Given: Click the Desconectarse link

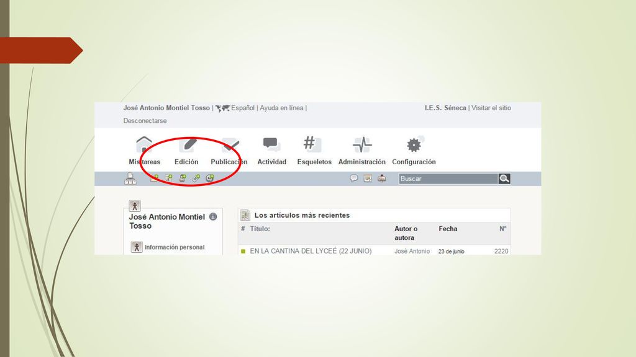Looking at the screenshot, I should [145, 121].
